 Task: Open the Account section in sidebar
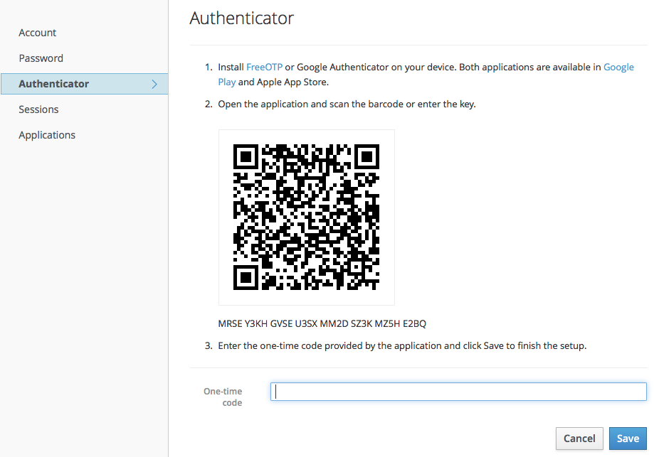click(38, 33)
